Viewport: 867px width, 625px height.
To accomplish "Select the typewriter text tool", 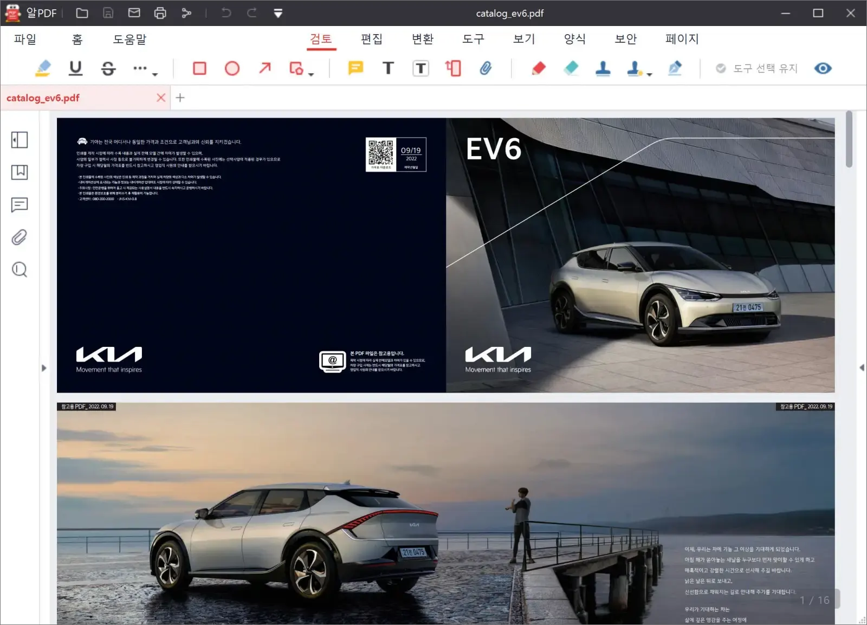I will tap(388, 68).
